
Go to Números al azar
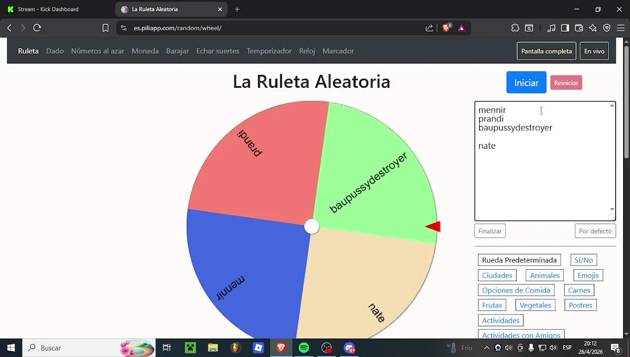coord(98,51)
